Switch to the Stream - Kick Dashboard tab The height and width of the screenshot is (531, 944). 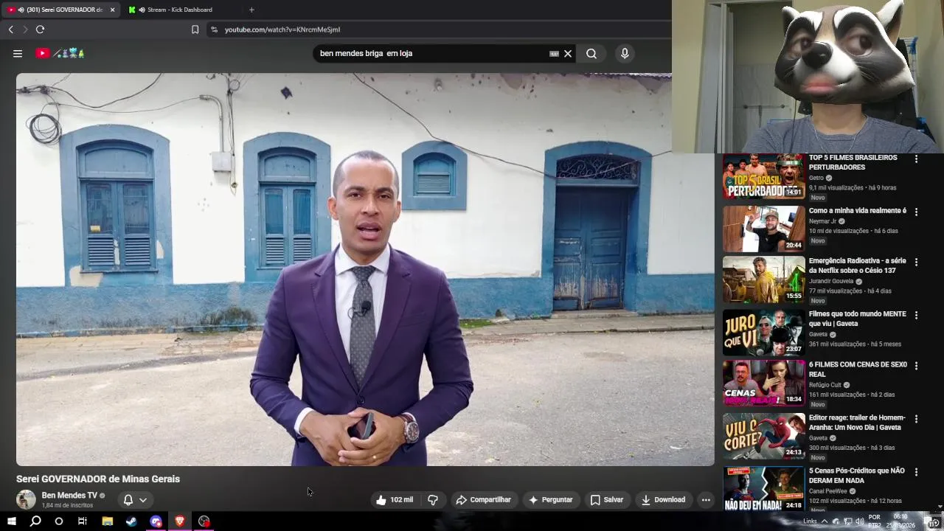coord(179,10)
